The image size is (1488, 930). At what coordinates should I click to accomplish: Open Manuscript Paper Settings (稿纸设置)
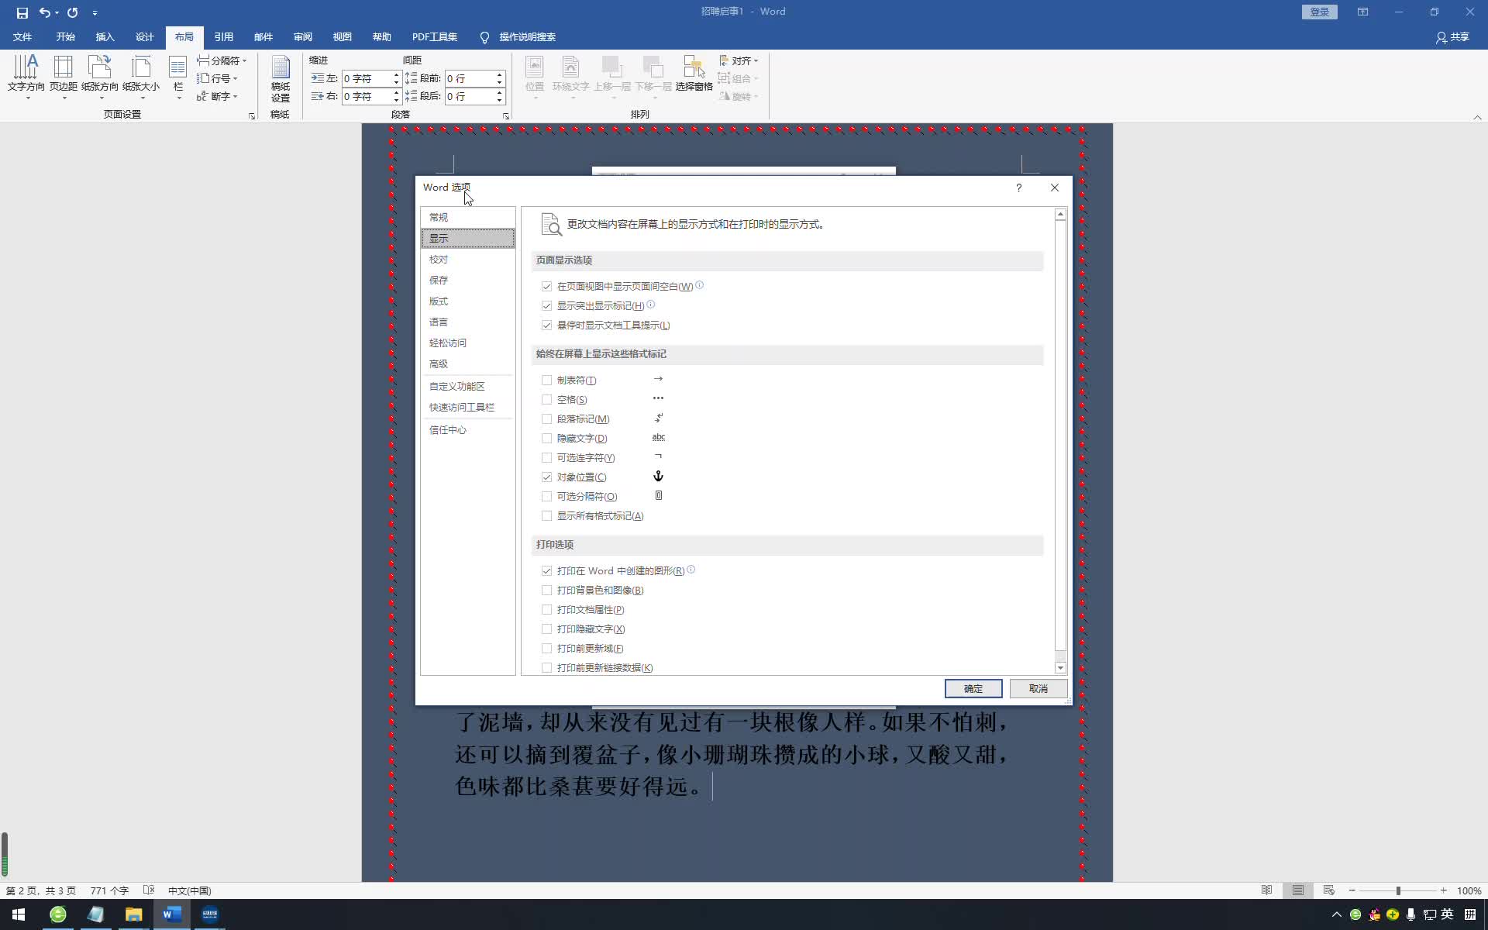coord(281,78)
